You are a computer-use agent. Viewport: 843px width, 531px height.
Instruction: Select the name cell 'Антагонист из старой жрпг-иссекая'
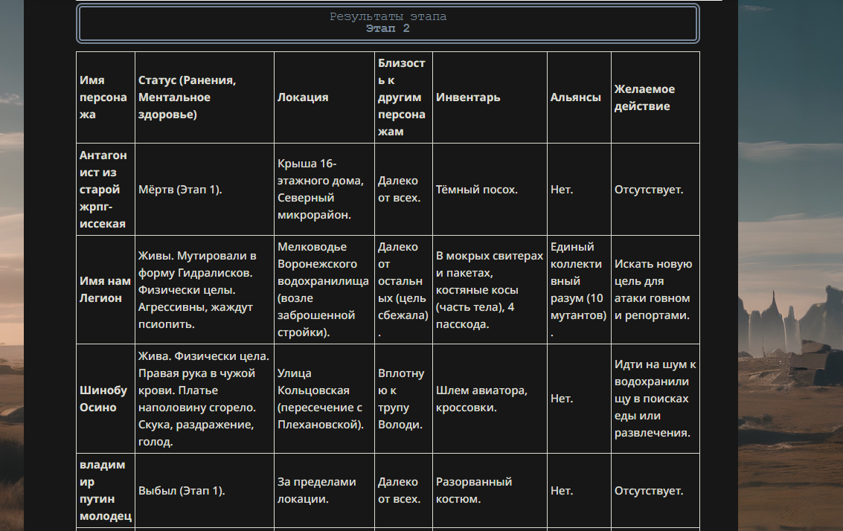(106, 189)
